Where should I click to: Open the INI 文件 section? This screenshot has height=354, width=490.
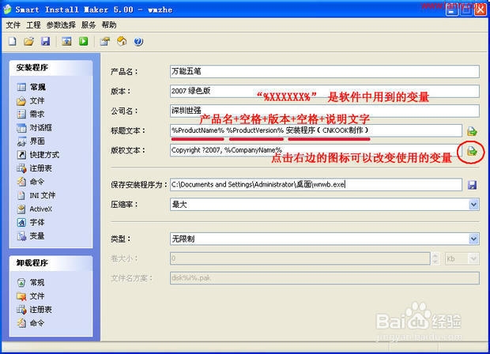point(36,195)
